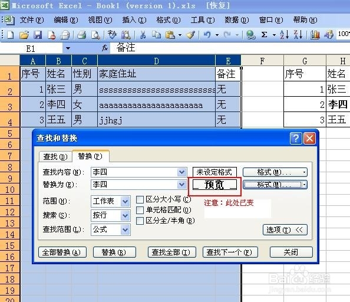350x302 pixels.
Task: Open the 帮助(H) menu
Action: click(x=305, y=20)
